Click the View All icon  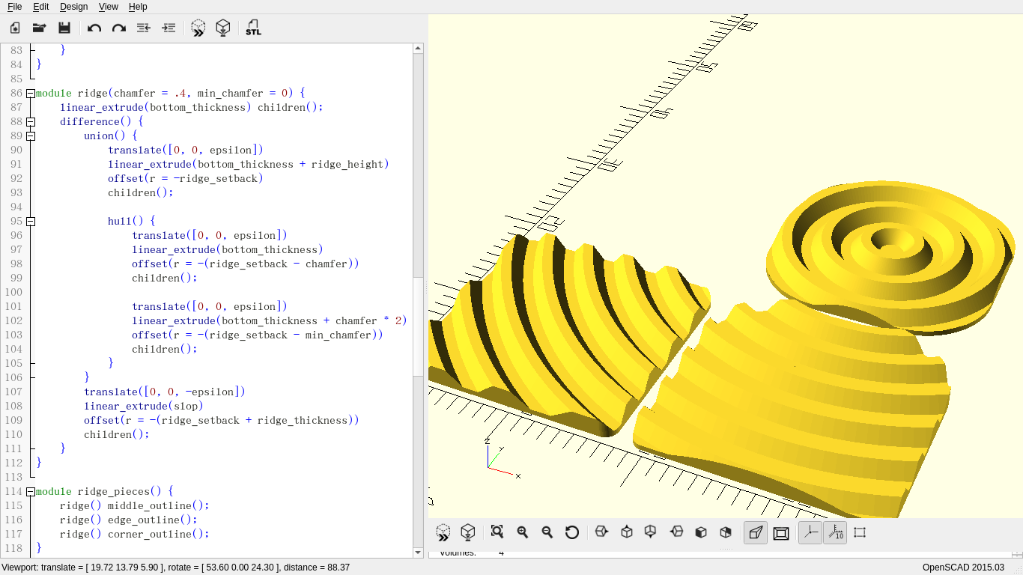(x=497, y=532)
